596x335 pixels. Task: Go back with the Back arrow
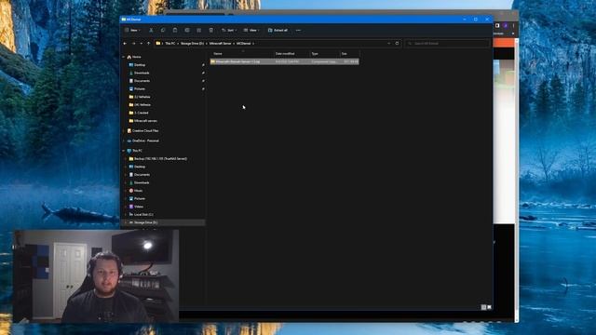coord(125,44)
